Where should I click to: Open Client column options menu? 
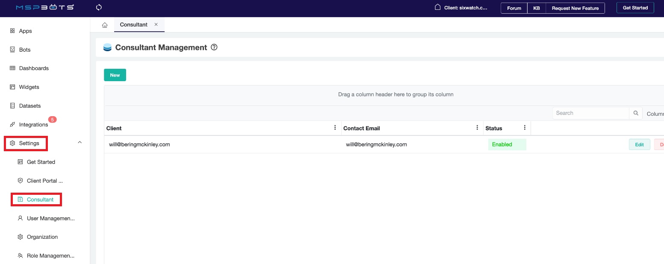pyautogui.click(x=335, y=128)
